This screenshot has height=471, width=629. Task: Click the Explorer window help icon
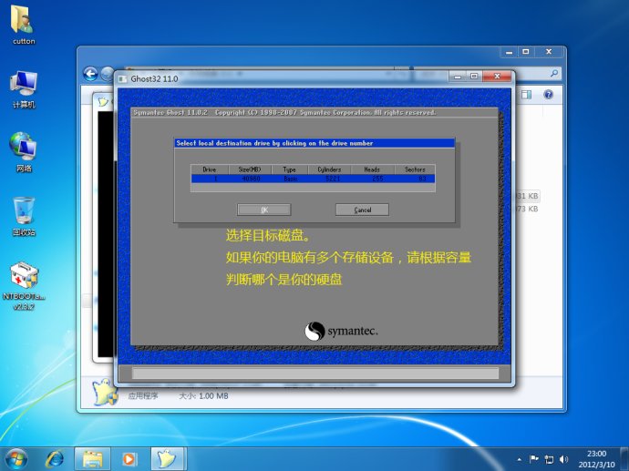pos(548,95)
